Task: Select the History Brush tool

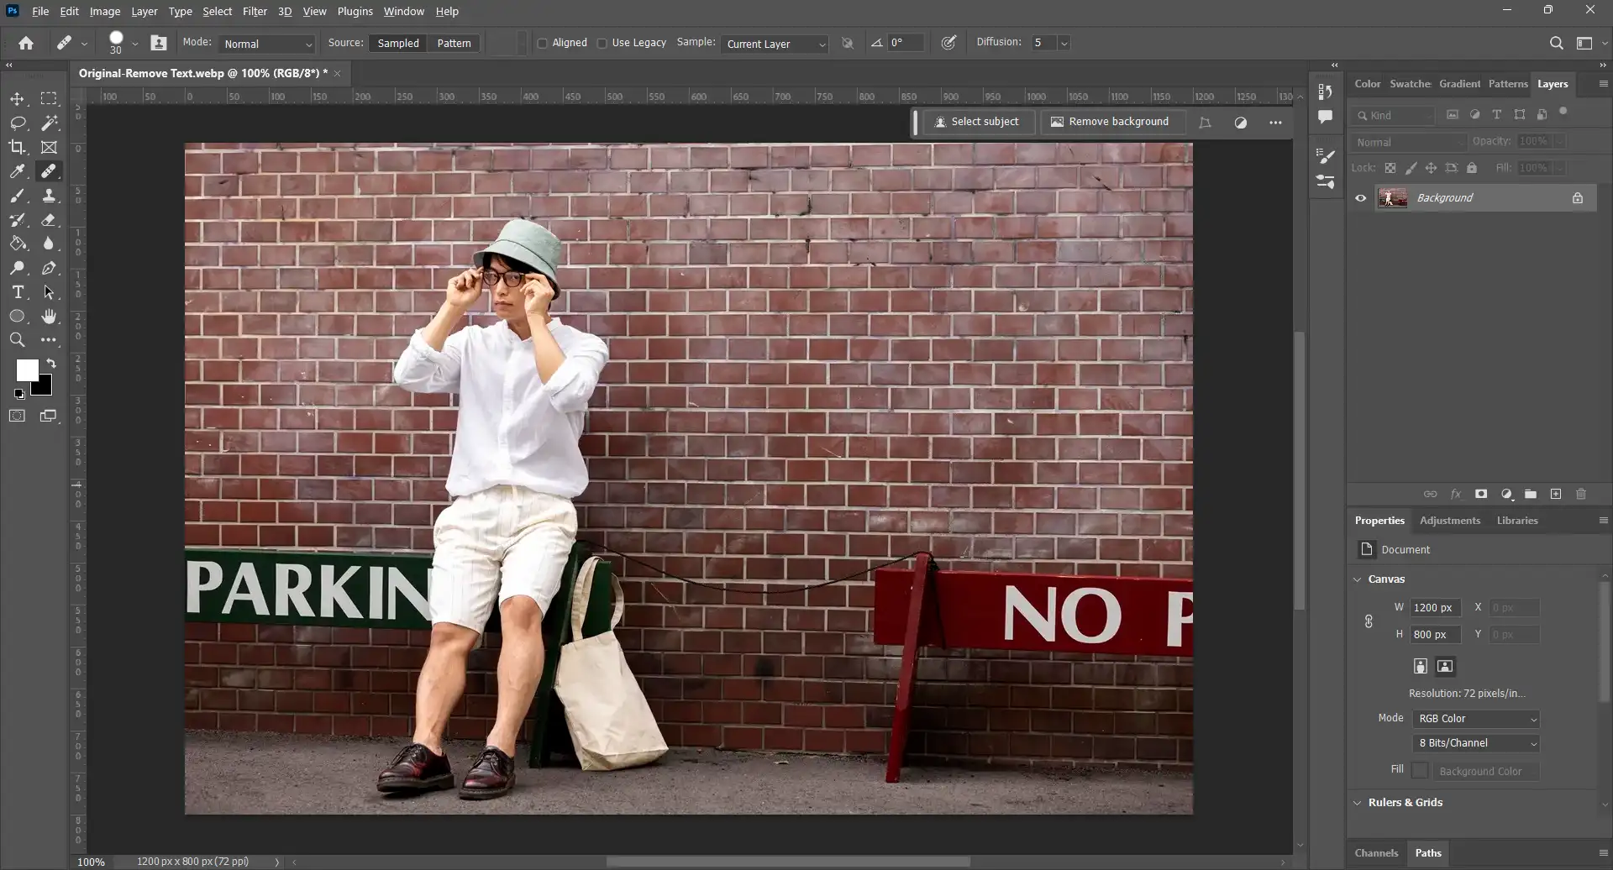Action: pyautogui.click(x=17, y=220)
